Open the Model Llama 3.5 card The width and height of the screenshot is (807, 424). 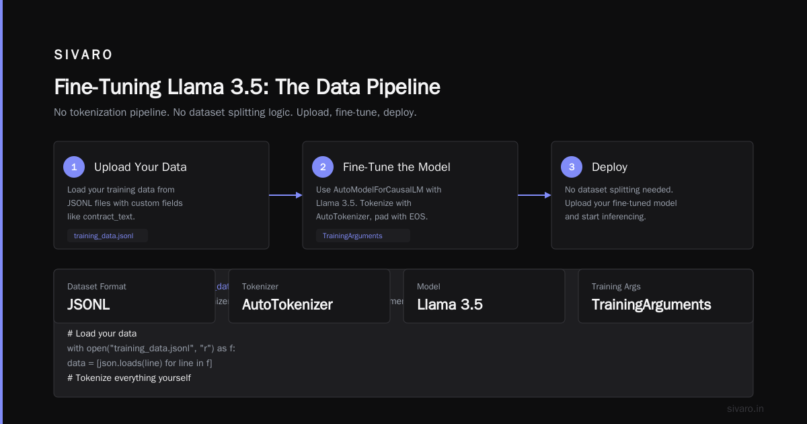click(484, 296)
